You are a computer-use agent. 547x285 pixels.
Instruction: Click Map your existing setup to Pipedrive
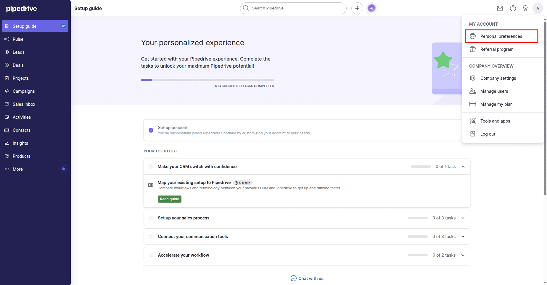point(194,183)
